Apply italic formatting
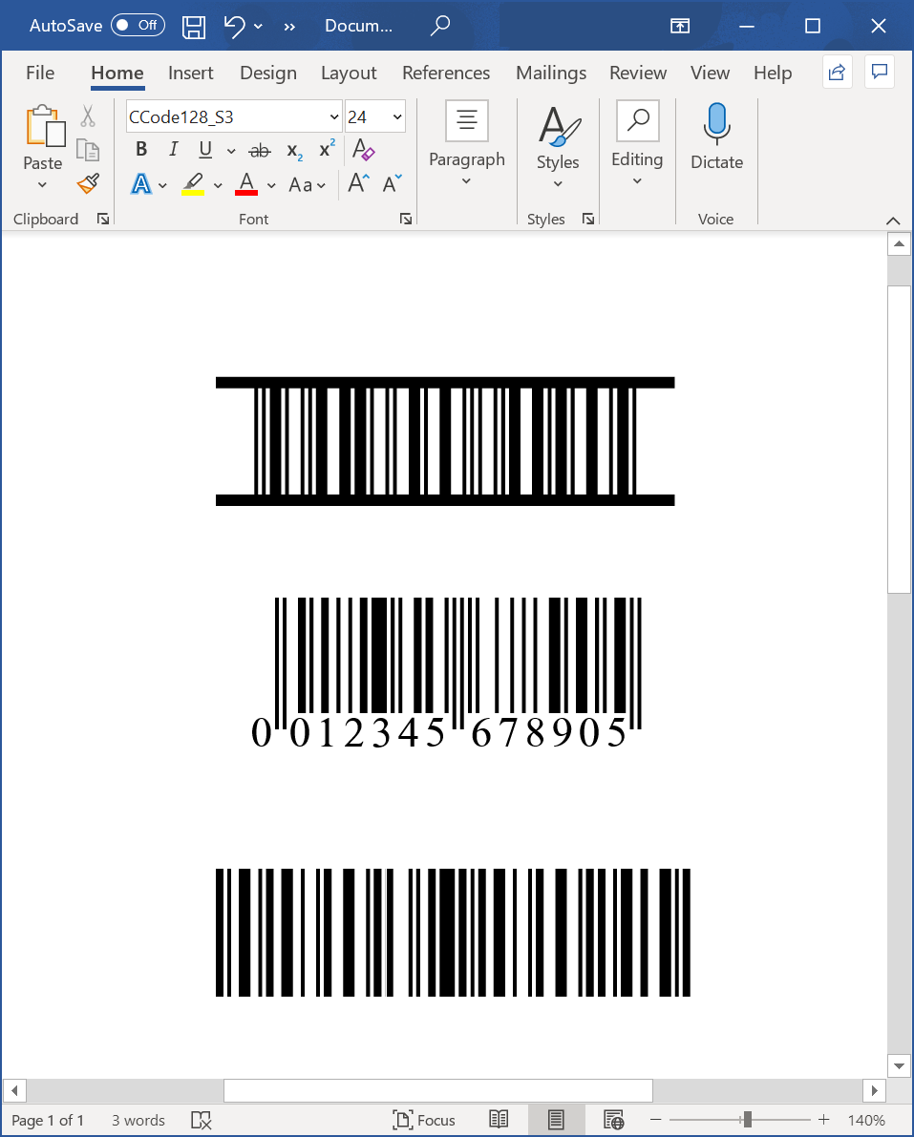 tap(173, 150)
